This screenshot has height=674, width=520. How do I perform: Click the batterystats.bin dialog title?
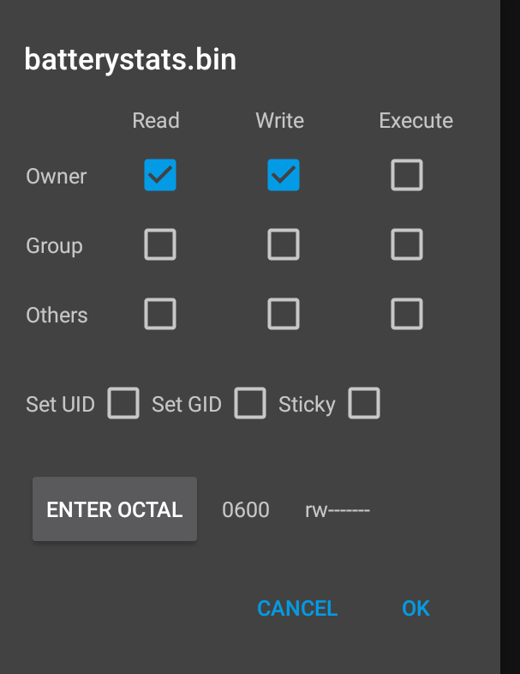[x=130, y=60]
